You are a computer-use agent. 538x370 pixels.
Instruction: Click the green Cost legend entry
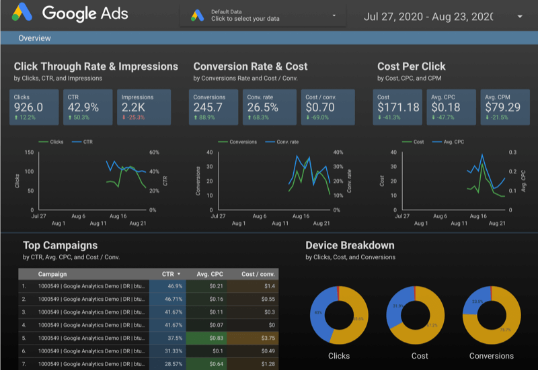point(413,142)
